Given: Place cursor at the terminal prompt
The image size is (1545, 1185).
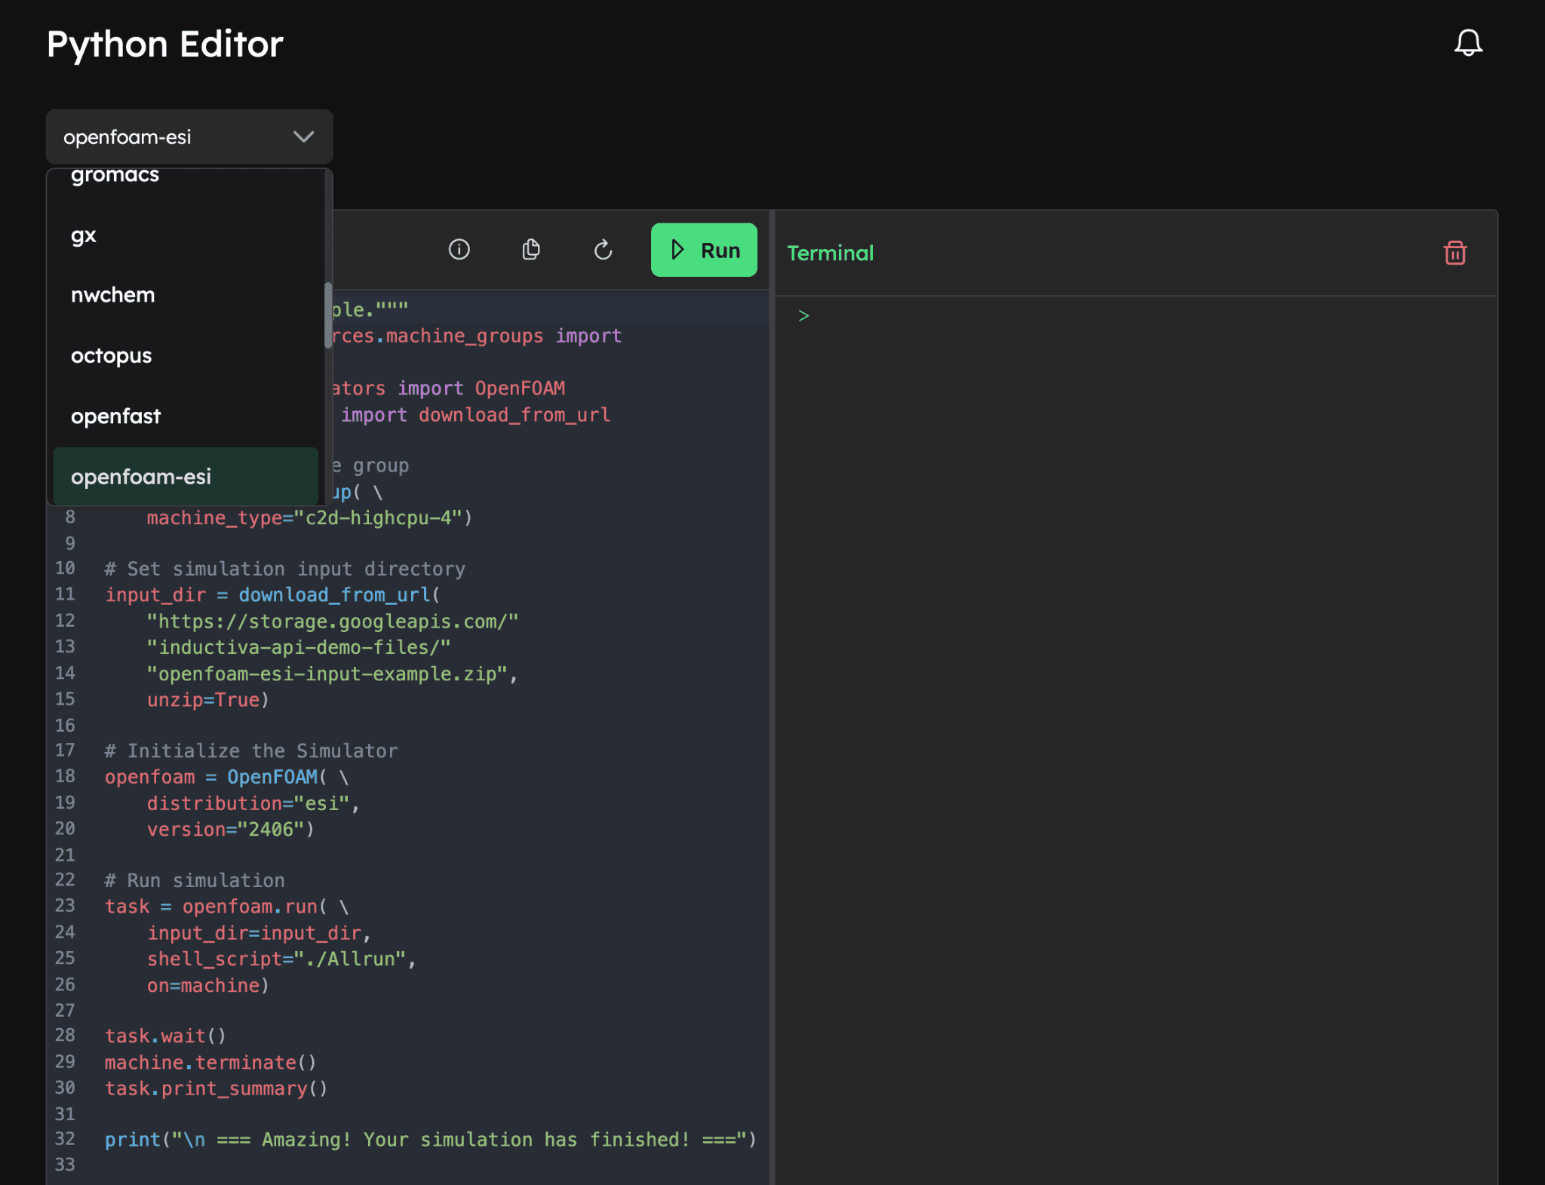Looking at the screenshot, I should (x=803, y=315).
